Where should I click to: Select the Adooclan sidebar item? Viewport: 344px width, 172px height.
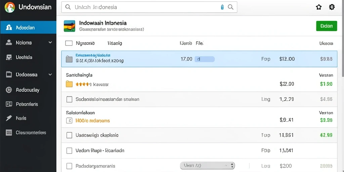point(28,28)
